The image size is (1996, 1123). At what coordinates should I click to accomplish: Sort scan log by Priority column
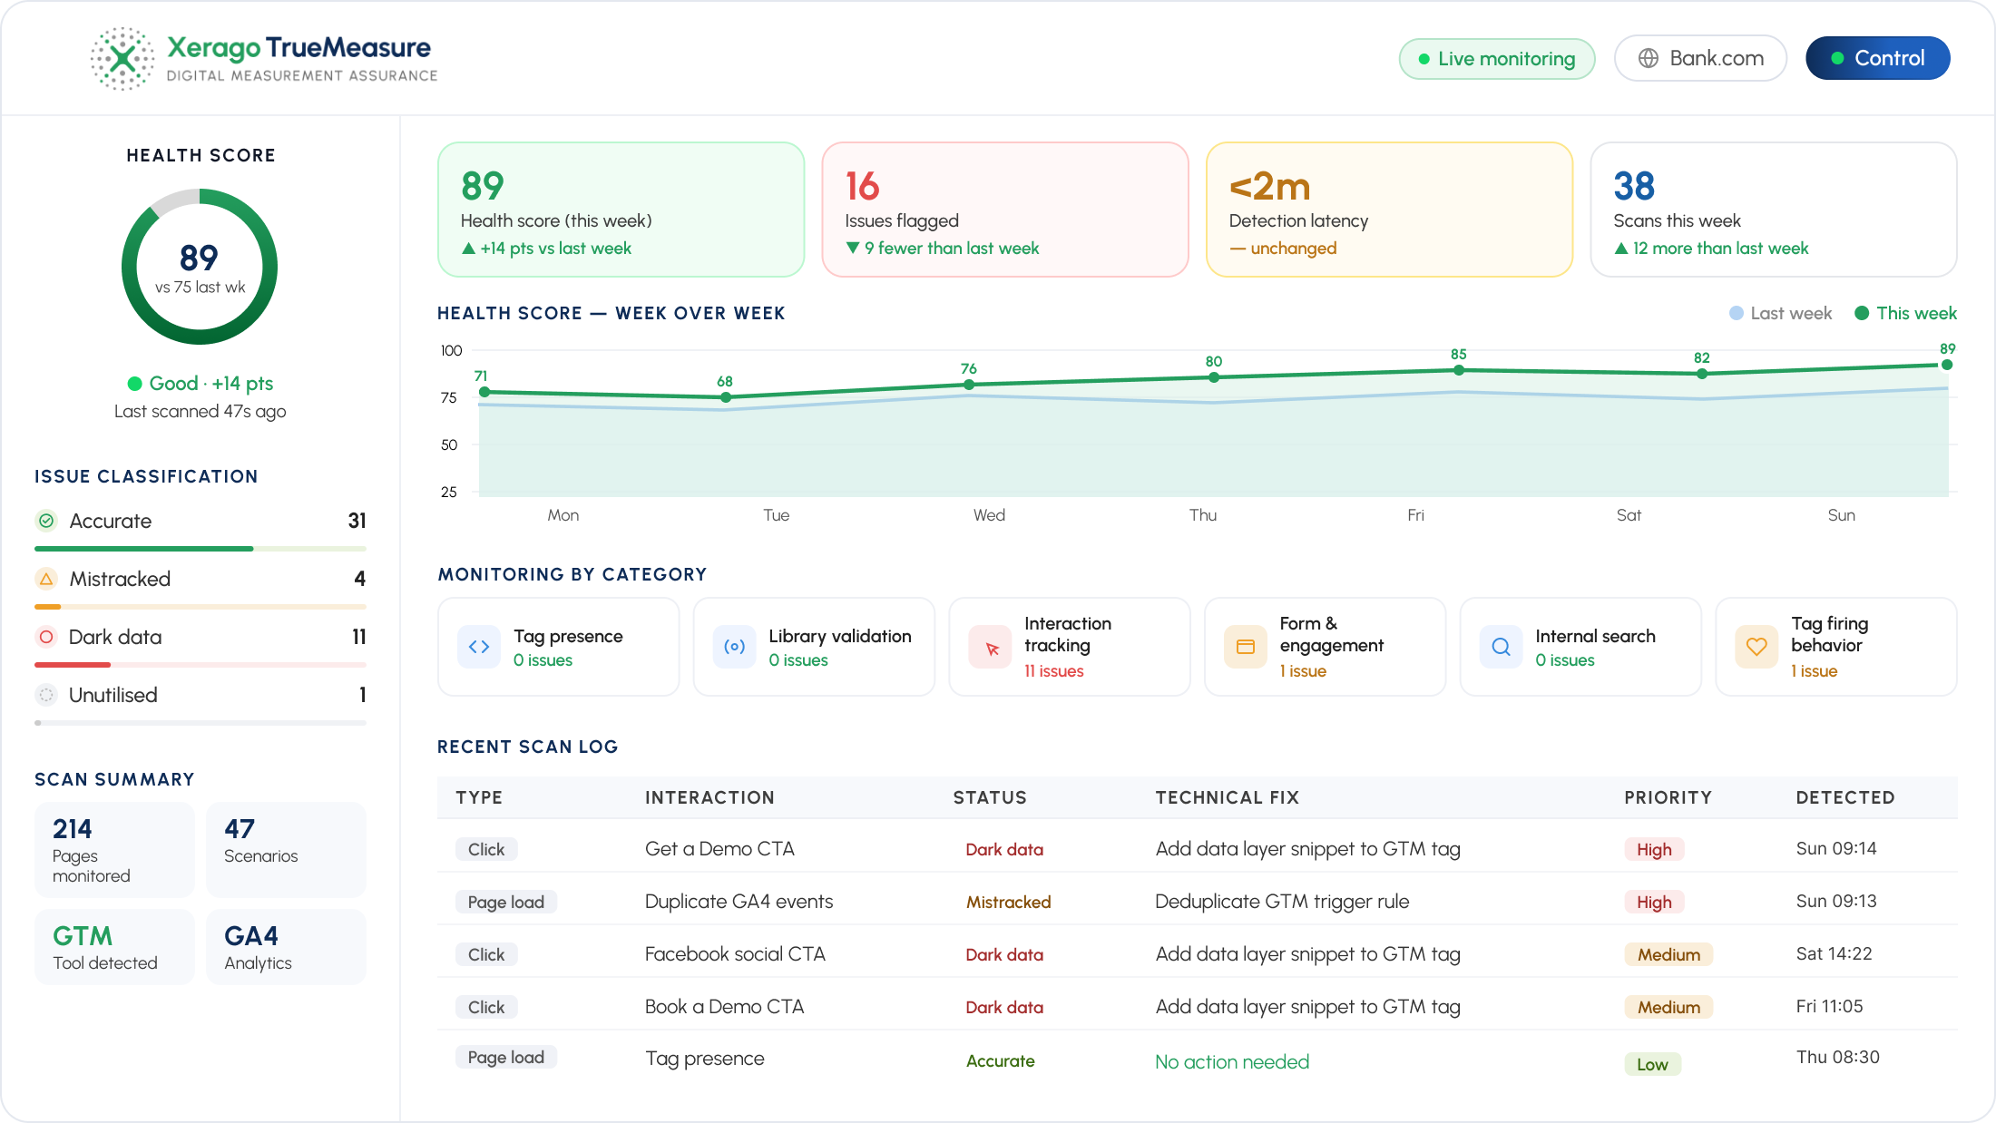1668,797
